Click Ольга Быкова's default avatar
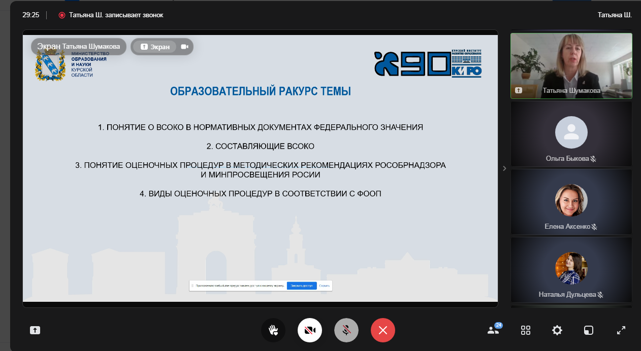Screen dimensions: 641x351 click(x=571, y=132)
